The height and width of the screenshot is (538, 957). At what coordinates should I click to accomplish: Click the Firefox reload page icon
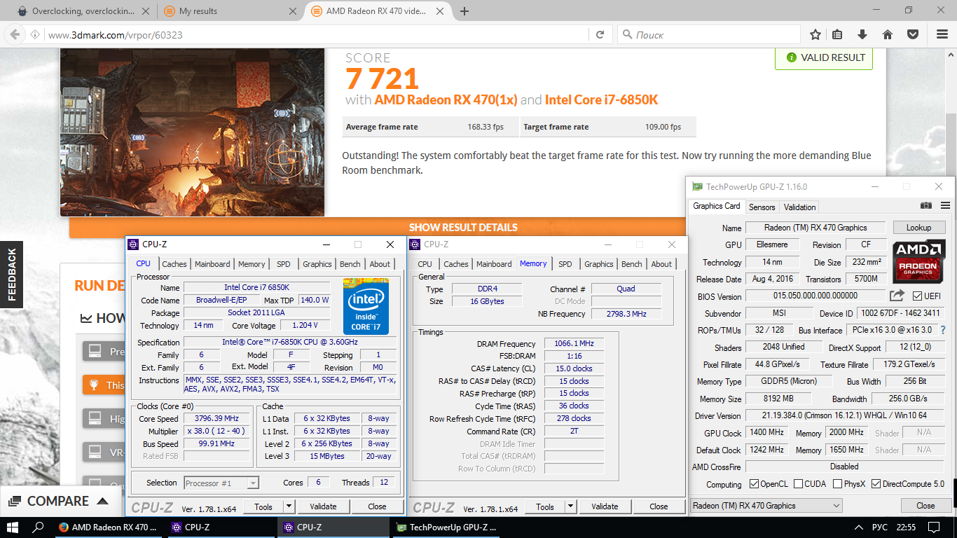click(600, 34)
